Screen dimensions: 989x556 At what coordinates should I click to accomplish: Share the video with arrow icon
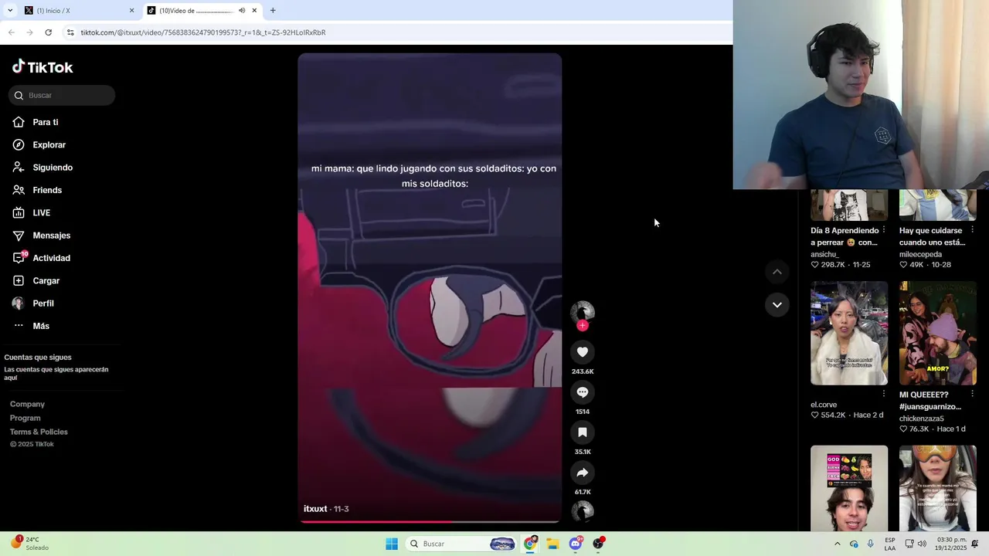pos(583,473)
